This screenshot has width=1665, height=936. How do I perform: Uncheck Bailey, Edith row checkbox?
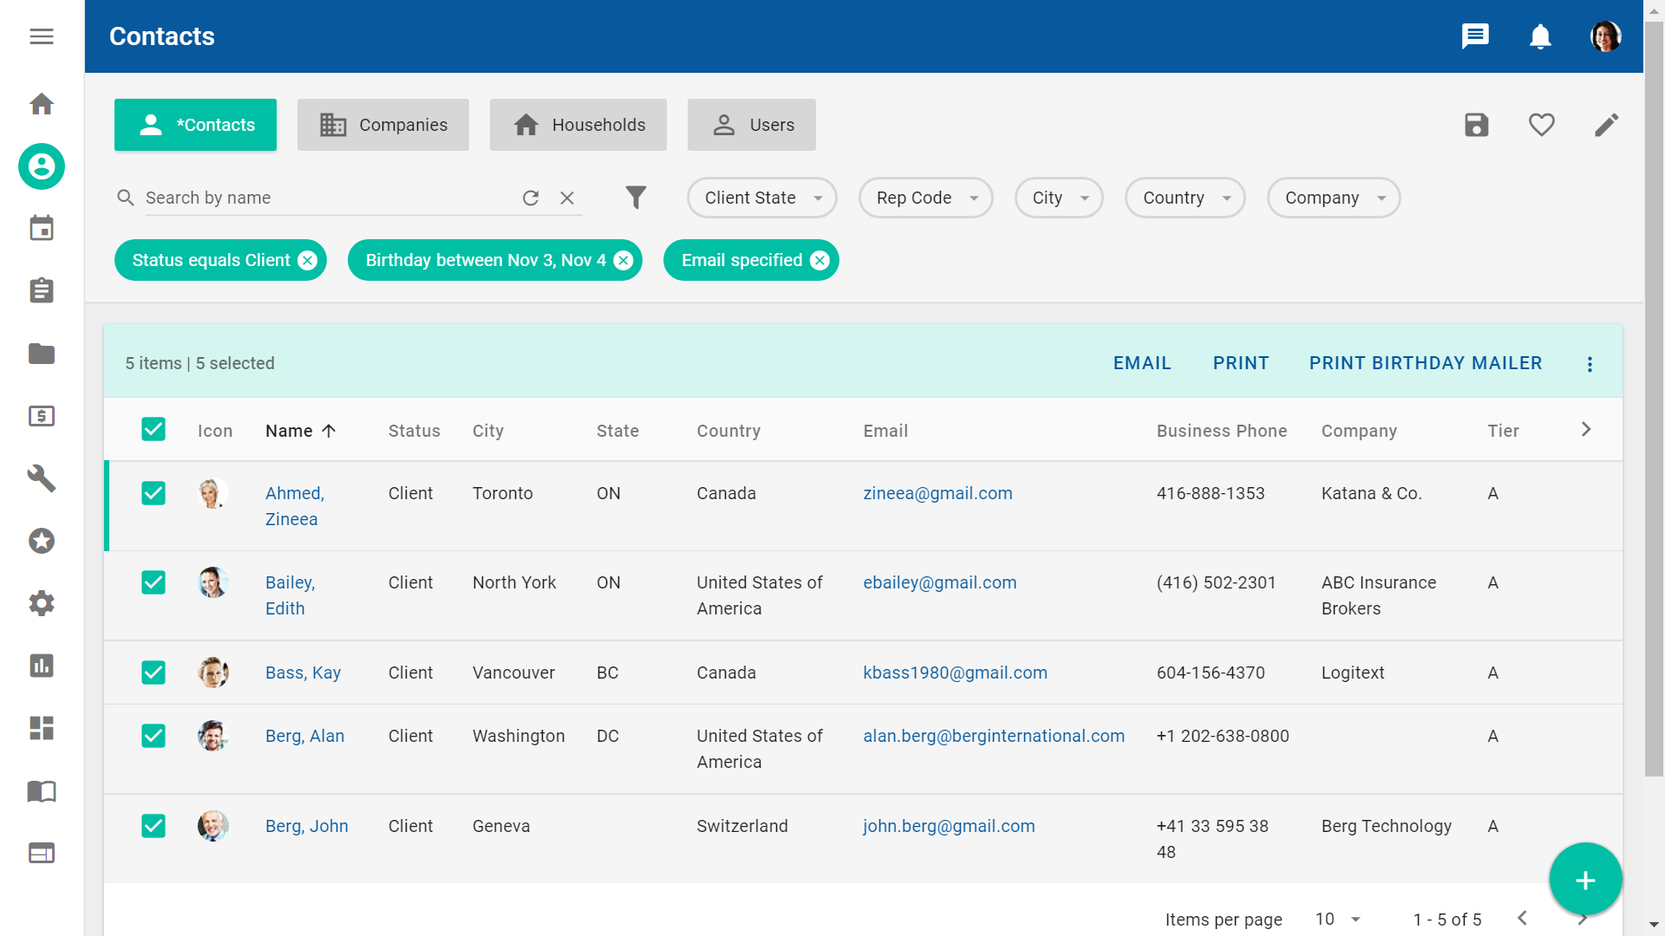pos(152,583)
